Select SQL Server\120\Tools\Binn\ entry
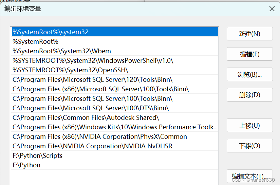 point(115,79)
